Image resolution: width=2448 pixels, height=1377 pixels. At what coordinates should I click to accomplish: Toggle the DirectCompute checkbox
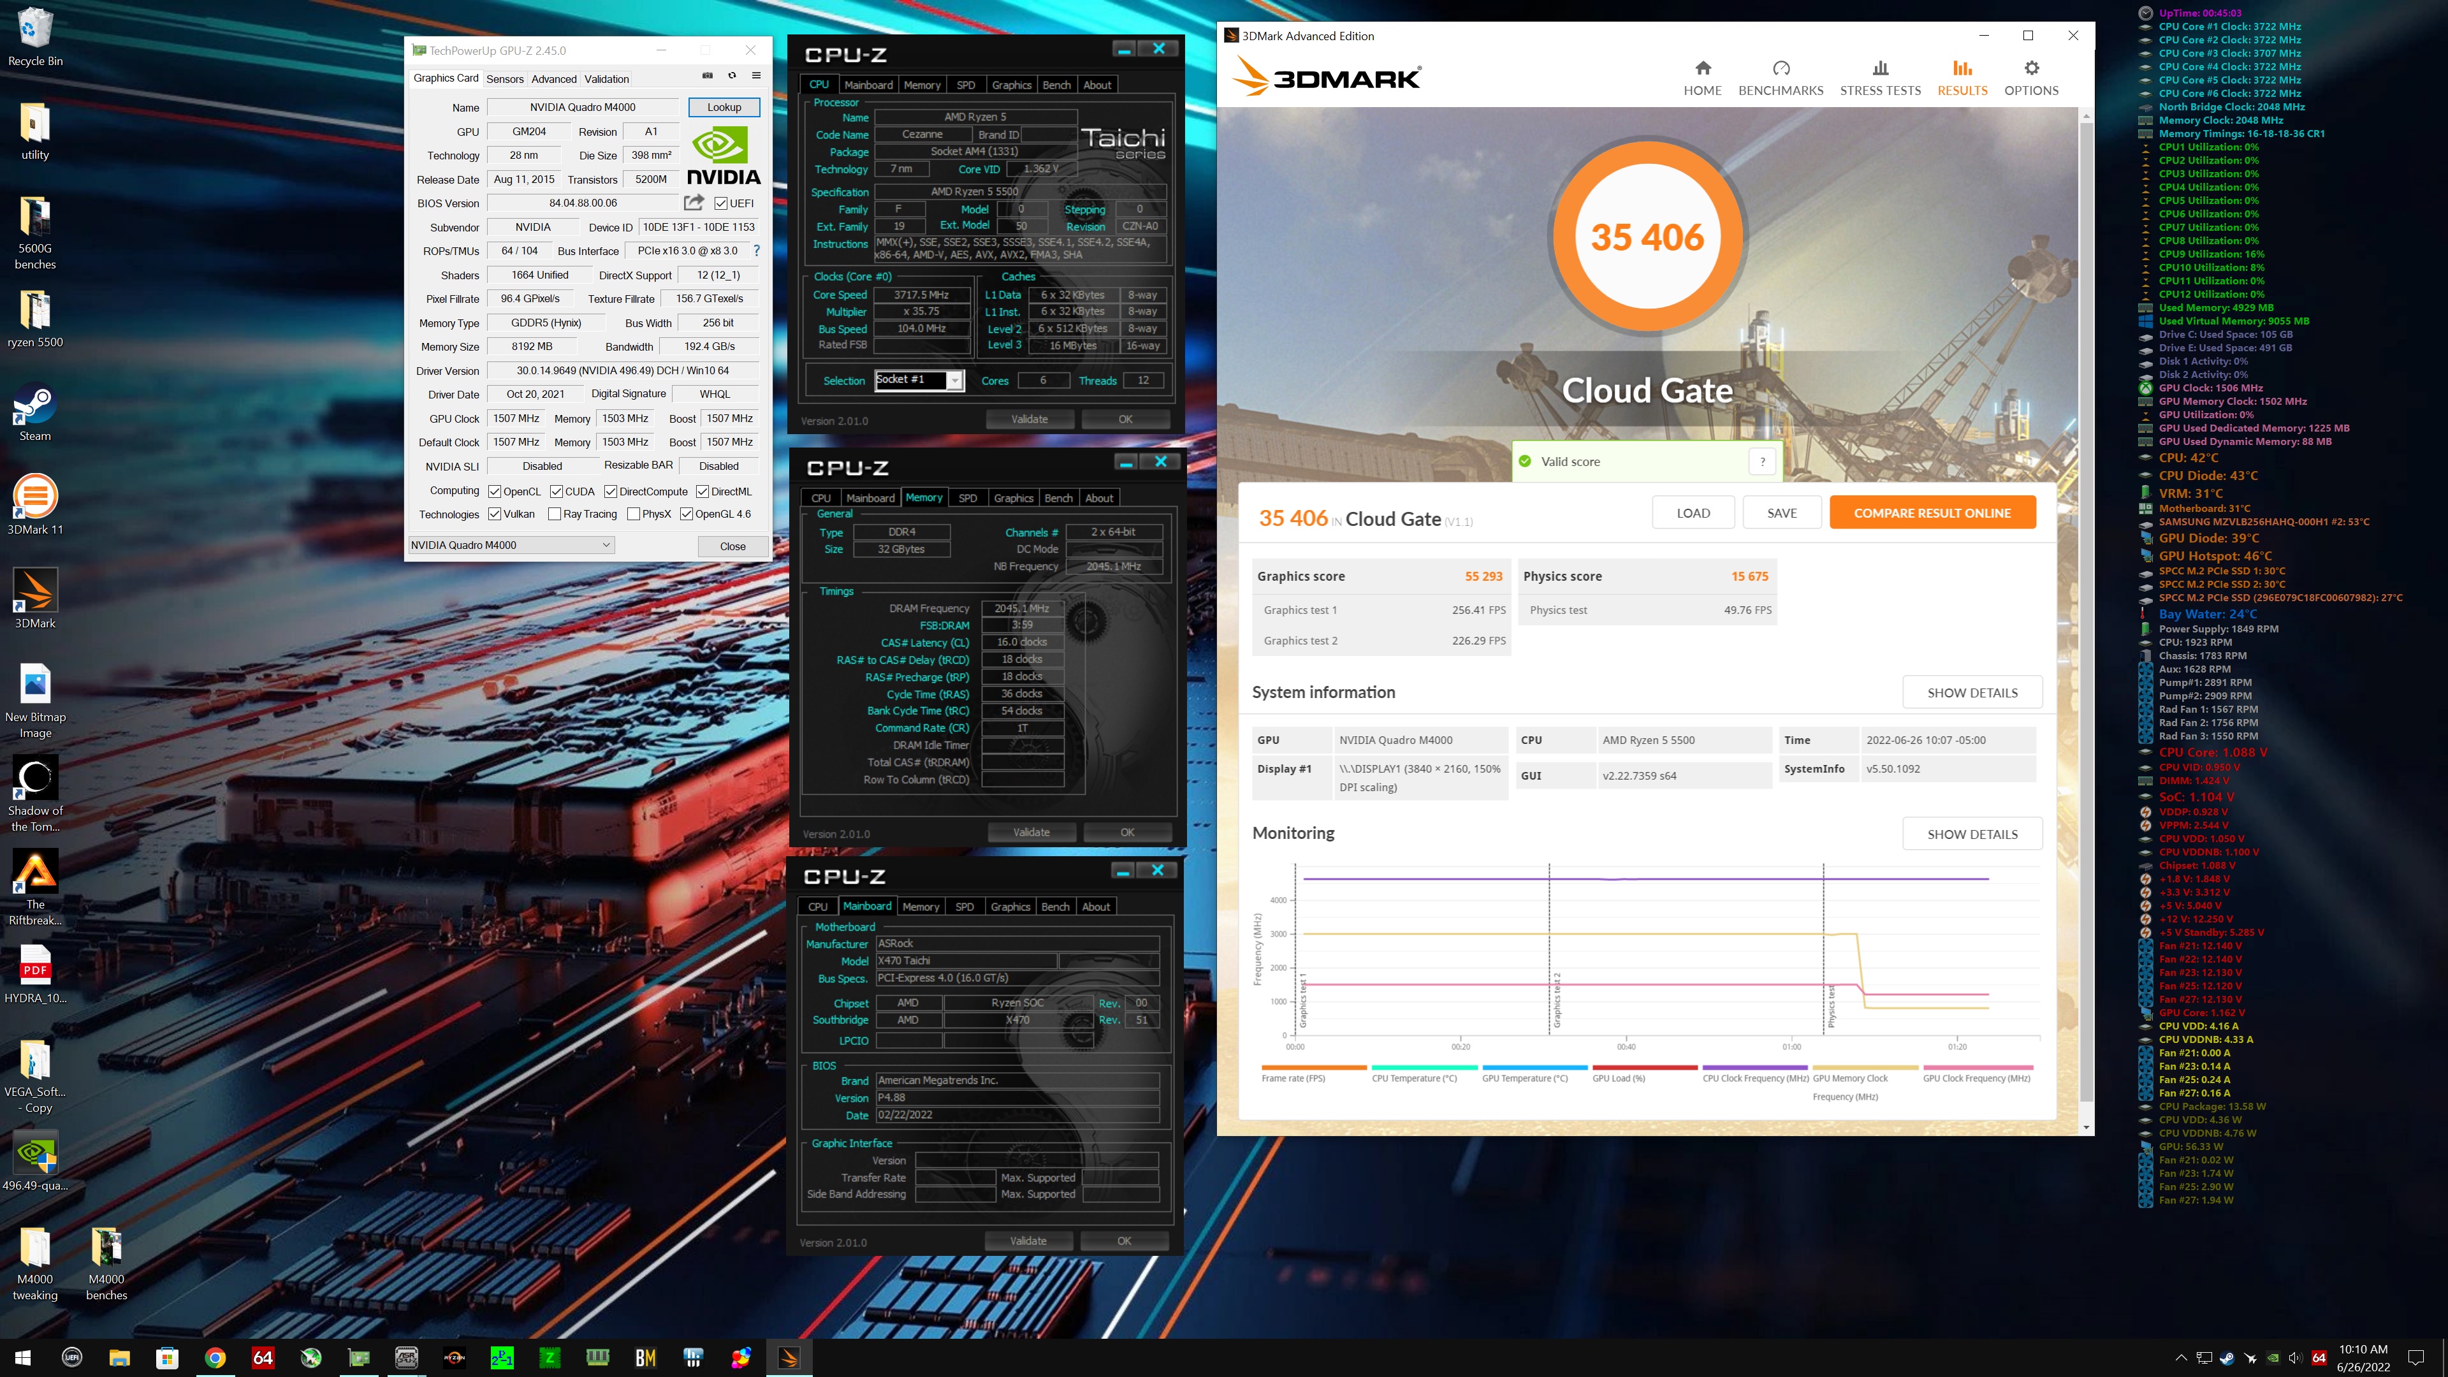click(611, 492)
